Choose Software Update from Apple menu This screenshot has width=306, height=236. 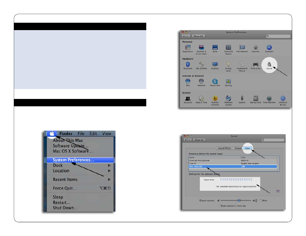[80, 146]
